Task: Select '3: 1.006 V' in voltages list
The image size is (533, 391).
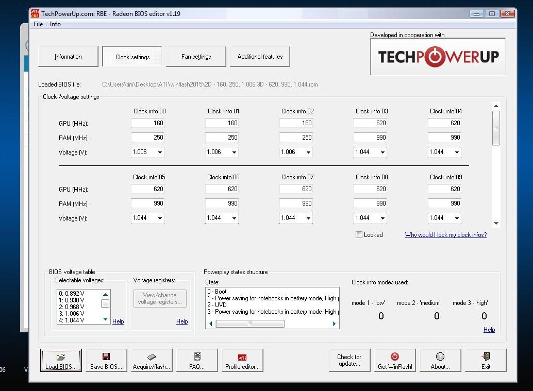Action: [71, 314]
